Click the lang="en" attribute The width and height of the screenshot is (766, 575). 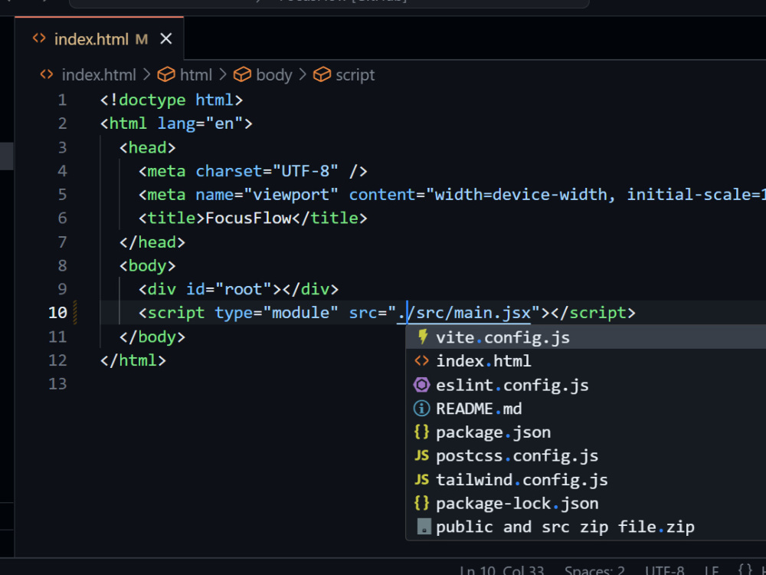tap(200, 123)
